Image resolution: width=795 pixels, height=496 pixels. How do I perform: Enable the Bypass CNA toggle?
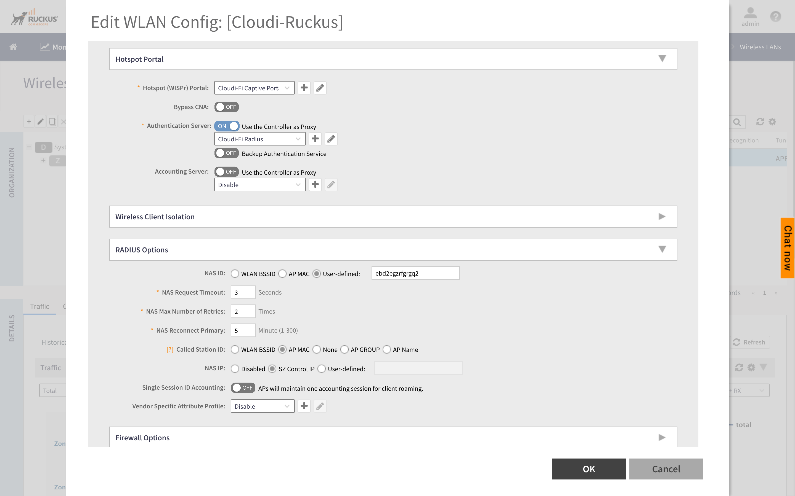pyautogui.click(x=226, y=107)
